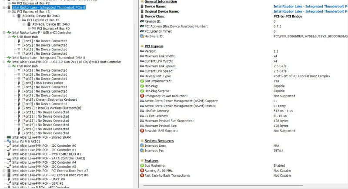
Task: Select Intel Raptor Lake Integrated Thunderbolt PCIe 0
Action: click(49, 7)
